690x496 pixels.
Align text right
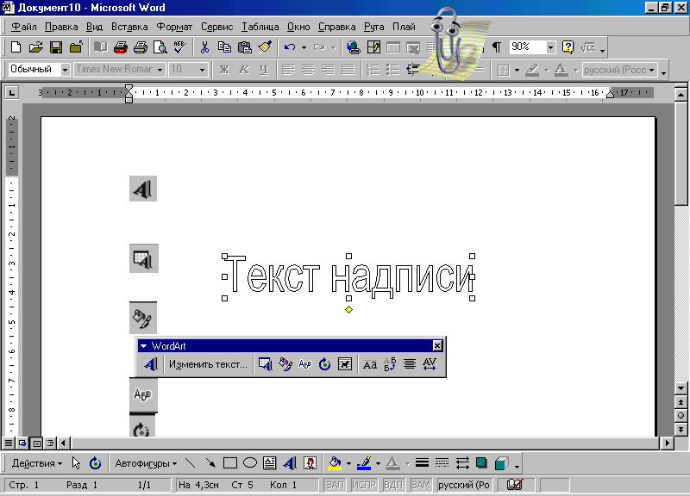pyautogui.click(x=328, y=70)
